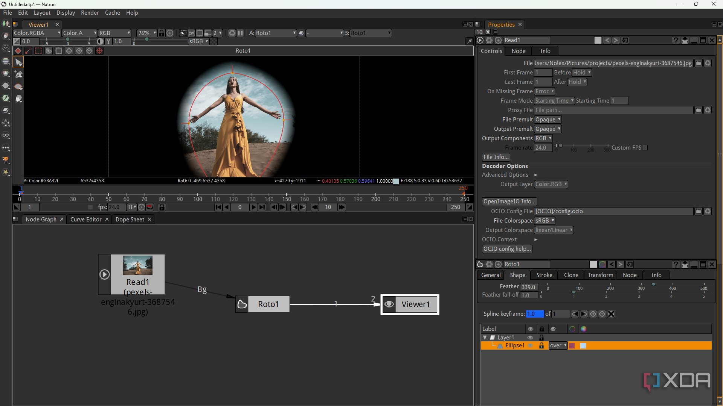Toggle auto-keying red diamond button
Screen dimensions: 723x406
(18, 51)
